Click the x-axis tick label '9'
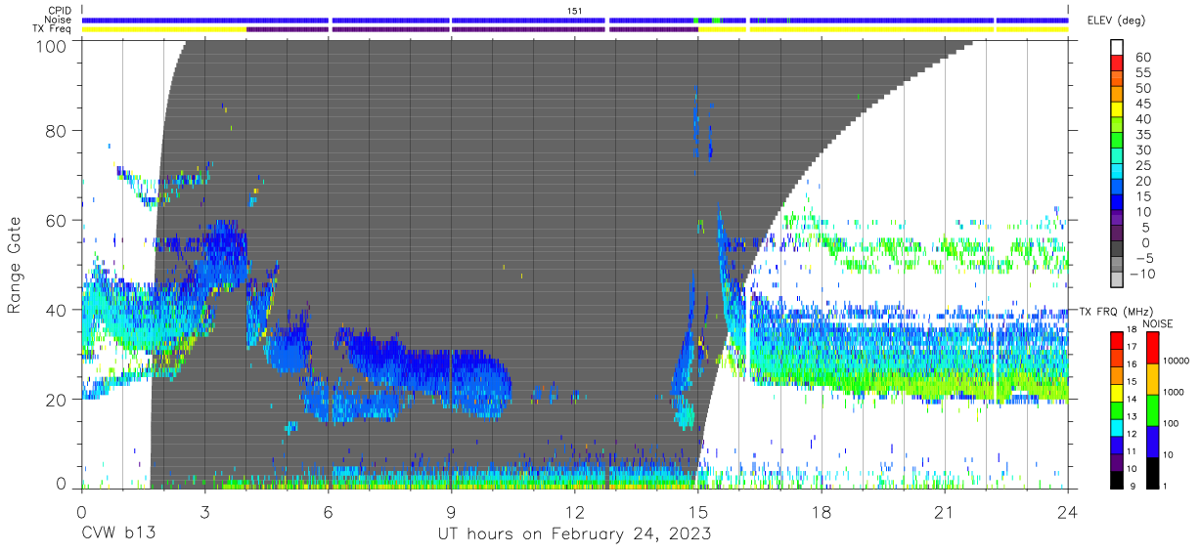The width and height of the screenshot is (1201, 554). [x=451, y=510]
